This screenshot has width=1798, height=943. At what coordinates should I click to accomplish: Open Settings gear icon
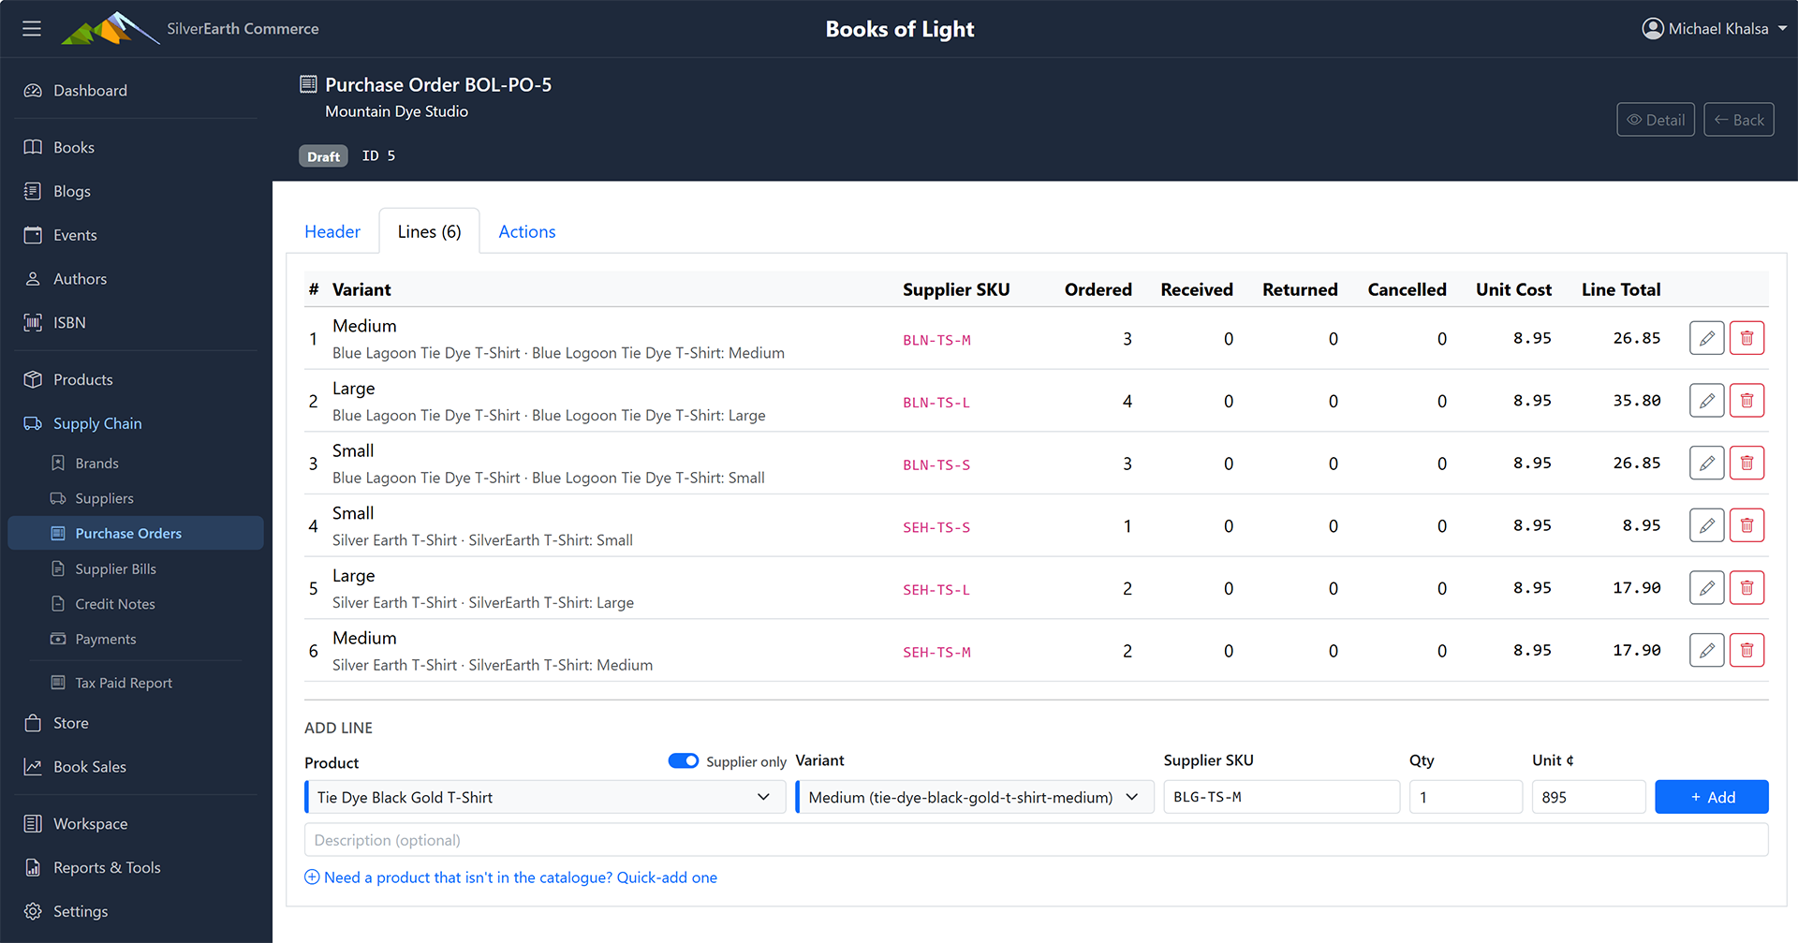[x=33, y=911]
